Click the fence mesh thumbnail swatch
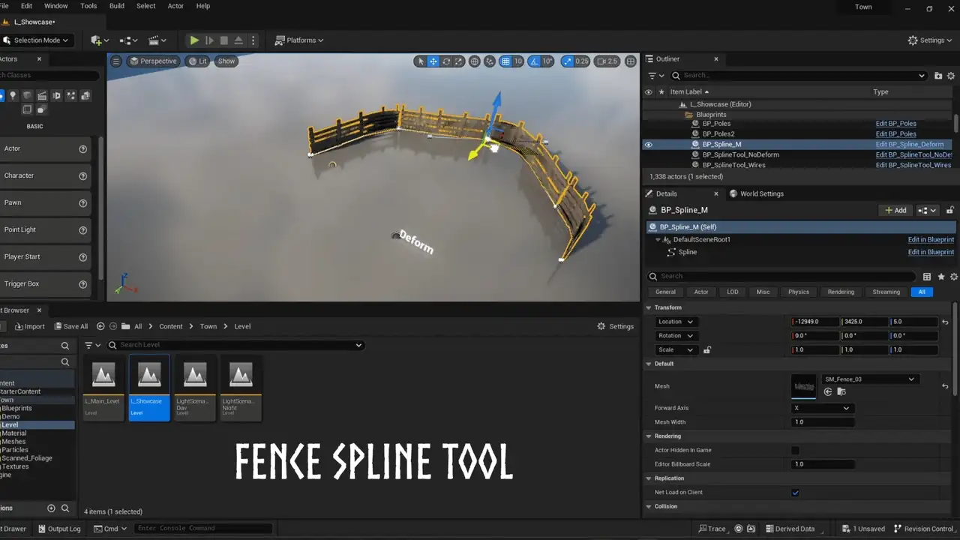The height and width of the screenshot is (540, 960). click(803, 386)
